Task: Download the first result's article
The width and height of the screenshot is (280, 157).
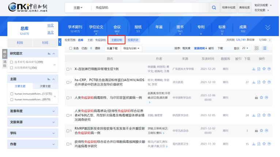Action: coord(254,69)
